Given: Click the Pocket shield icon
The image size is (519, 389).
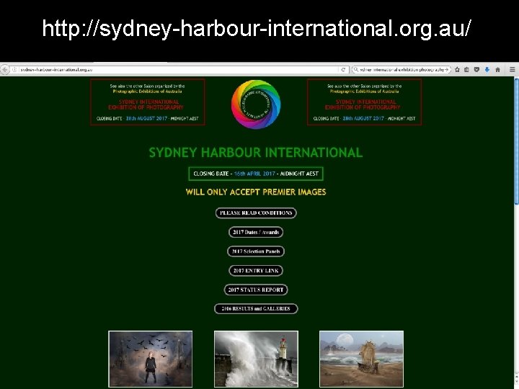Looking at the screenshot, I should [x=476, y=69].
